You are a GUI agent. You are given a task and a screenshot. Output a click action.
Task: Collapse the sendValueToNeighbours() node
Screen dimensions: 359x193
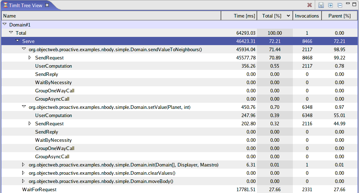click(24, 49)
